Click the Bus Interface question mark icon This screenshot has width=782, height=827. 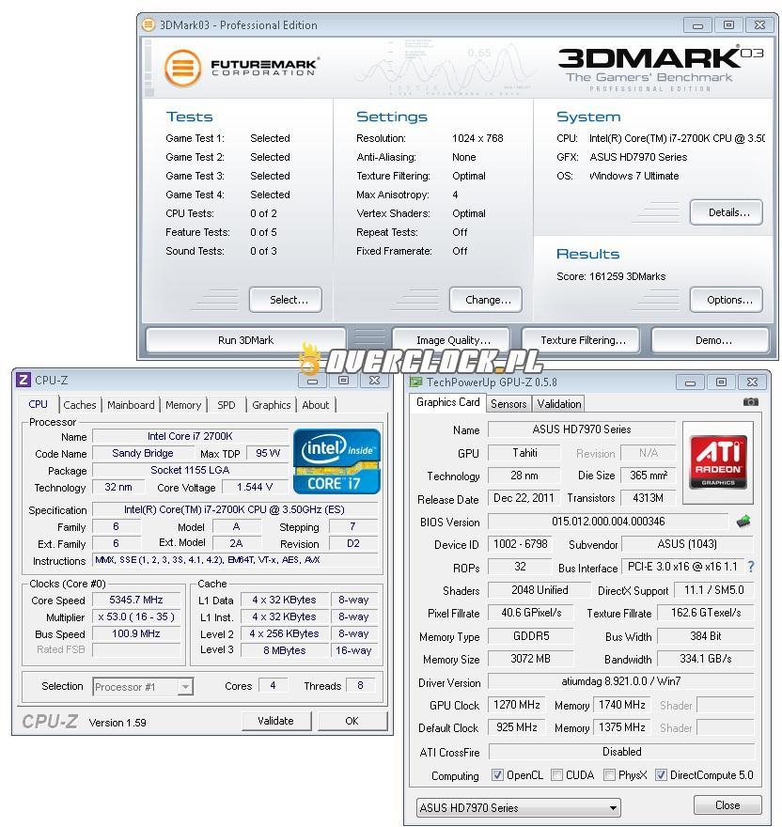751,567
